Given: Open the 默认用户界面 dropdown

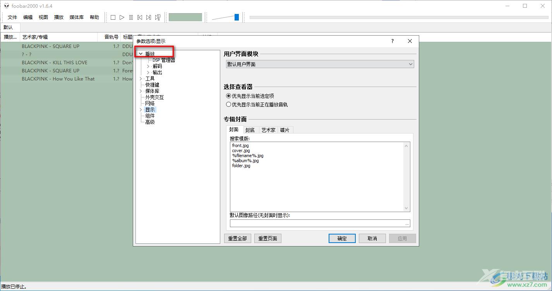Looking at the screenshot, I should click(320, 64).
